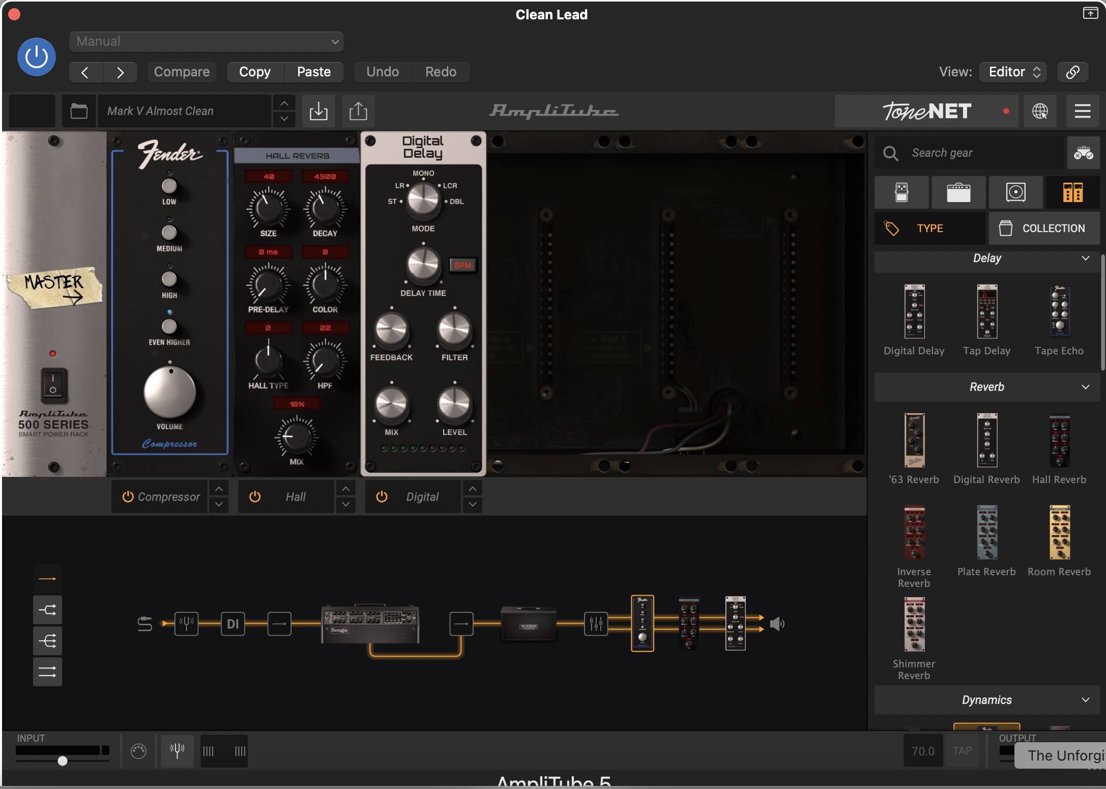
Task: Toggle the plugin power bypass button
Action: (x=37, y=57)
